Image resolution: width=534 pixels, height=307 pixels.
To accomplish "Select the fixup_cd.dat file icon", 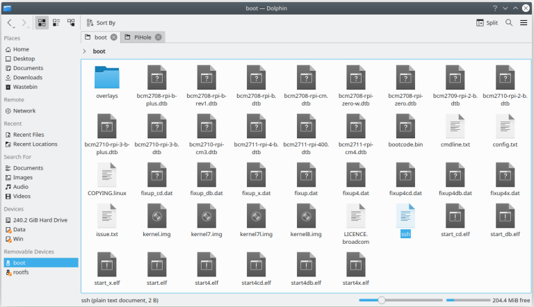I will pos(156,175).
